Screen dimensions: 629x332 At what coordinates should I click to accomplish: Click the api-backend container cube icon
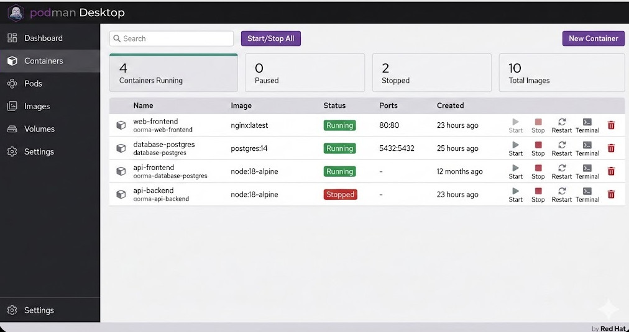[x=121, y=194]
